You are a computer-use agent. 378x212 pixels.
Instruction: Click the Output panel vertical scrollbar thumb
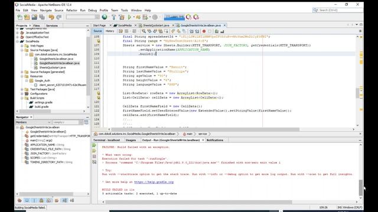pos(361,188)
